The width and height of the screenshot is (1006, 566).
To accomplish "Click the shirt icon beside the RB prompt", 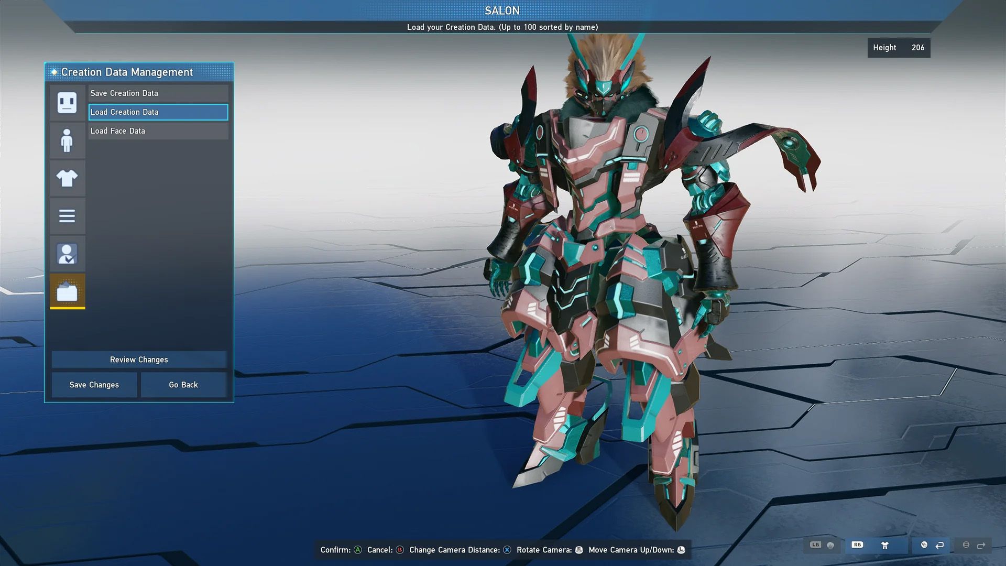I will [885, 545].
